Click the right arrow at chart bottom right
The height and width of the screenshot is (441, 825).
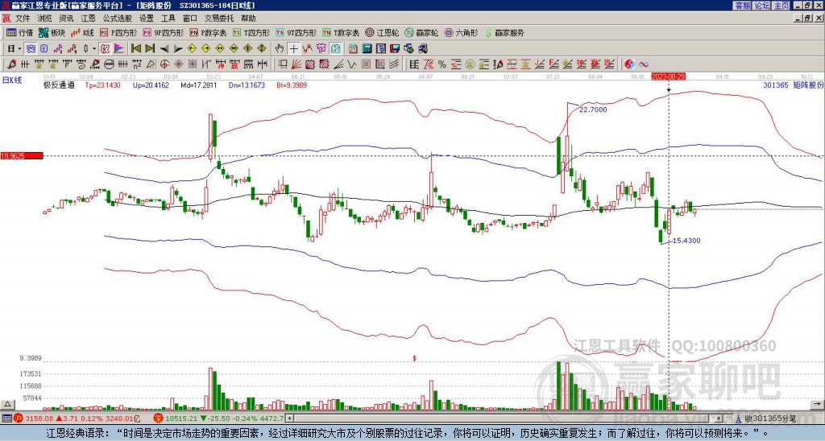[818, 404]
